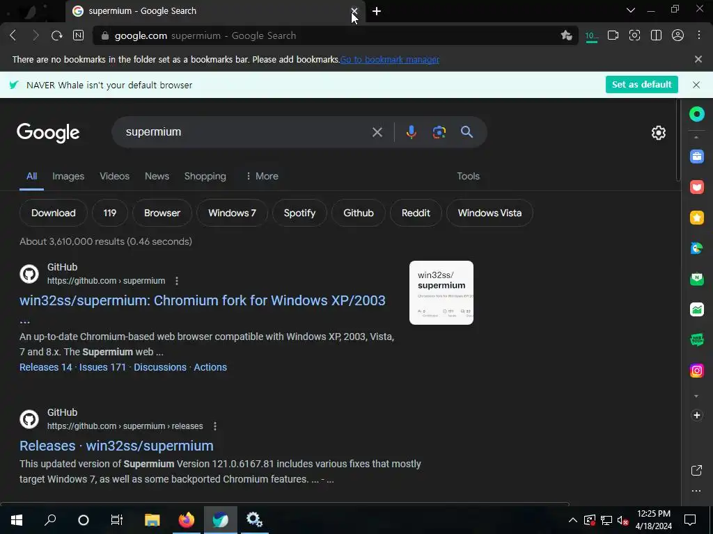Open options for GitHub releases result
This screenshot has height=534, width=713.
tap(215, 426)
